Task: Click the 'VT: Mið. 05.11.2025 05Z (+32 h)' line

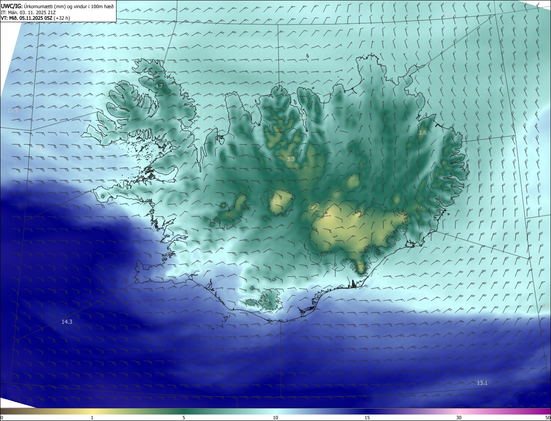Action: point(35,18)
